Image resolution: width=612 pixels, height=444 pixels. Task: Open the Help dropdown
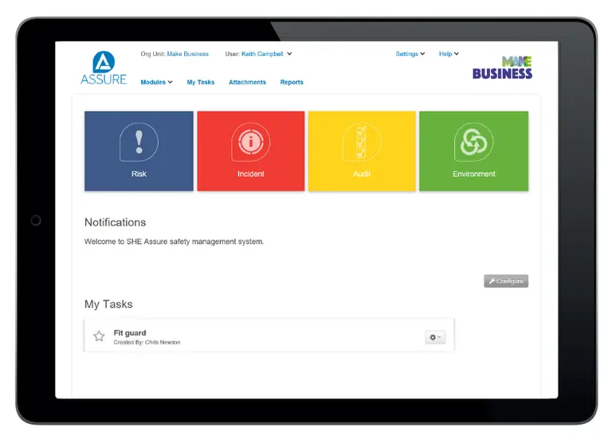pyautogui.click(x=449, y=54)
